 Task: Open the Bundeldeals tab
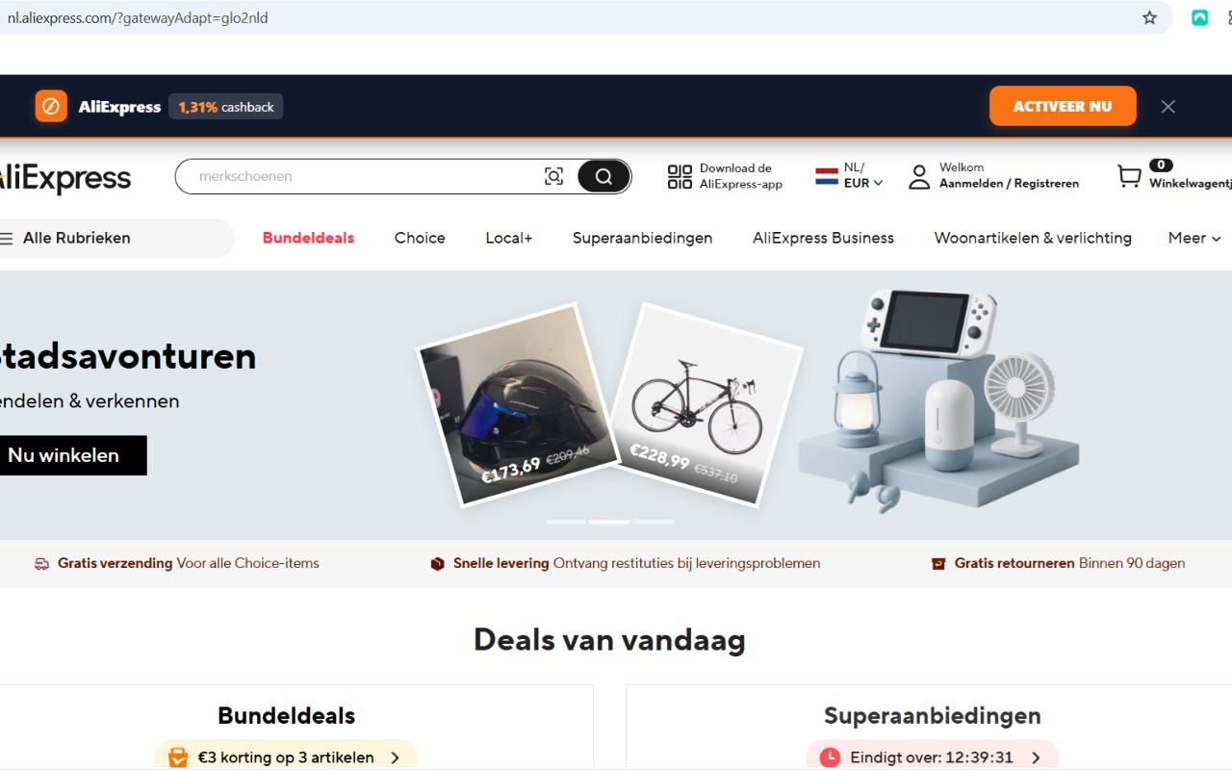point(308,238)
